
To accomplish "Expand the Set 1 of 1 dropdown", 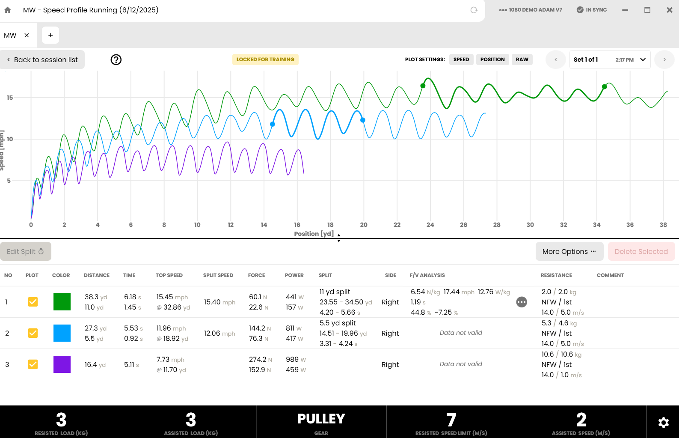I will [x=610, y=60].
